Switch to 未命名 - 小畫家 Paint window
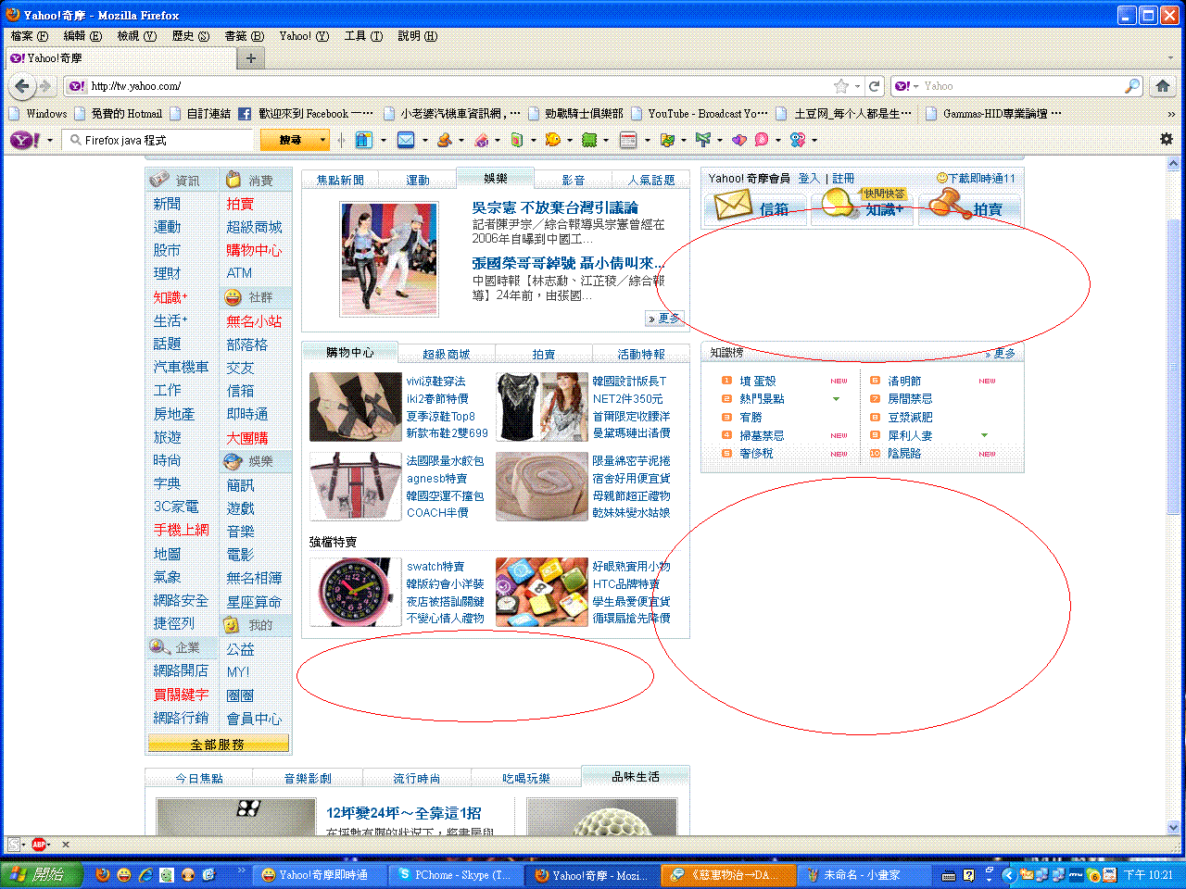The height and width of the screenshot is (889, 1186). (862, 874)
